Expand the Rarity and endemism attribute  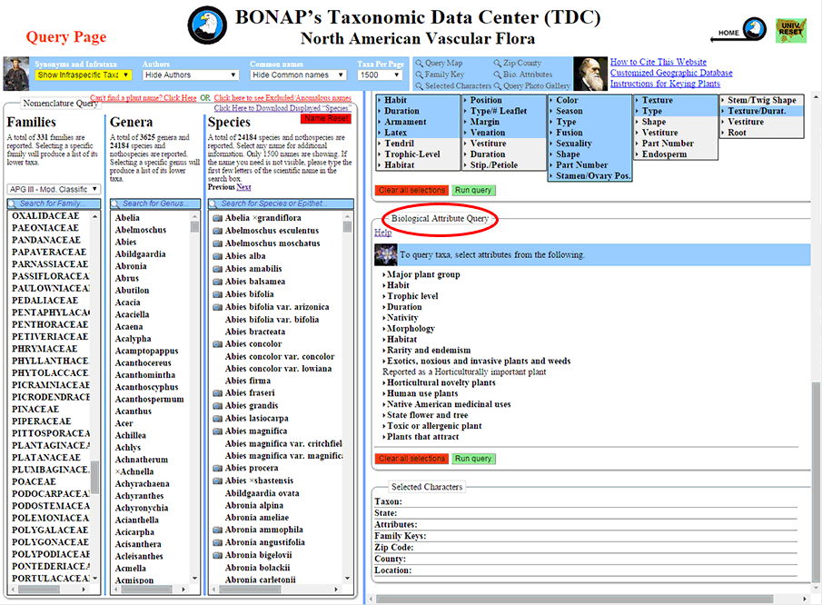click(427, 351)
